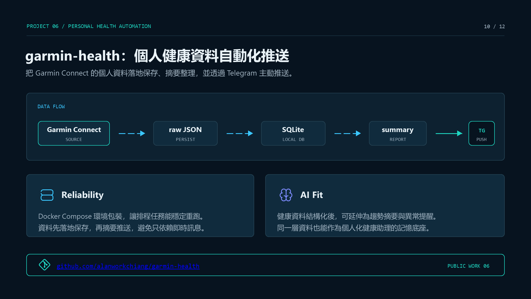This screenshot has height=299, width=531.
Task: Click the dashed arrow between SQLite and summary
Action: (x=348, y=133)
